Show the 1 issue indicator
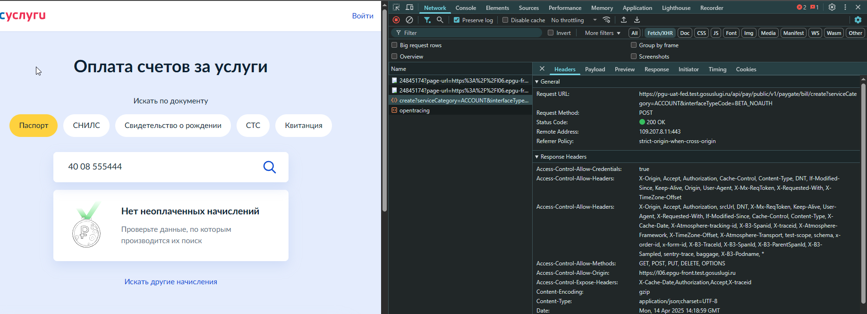Viewport: 867px width, 314px height. (x=815, y=7)
